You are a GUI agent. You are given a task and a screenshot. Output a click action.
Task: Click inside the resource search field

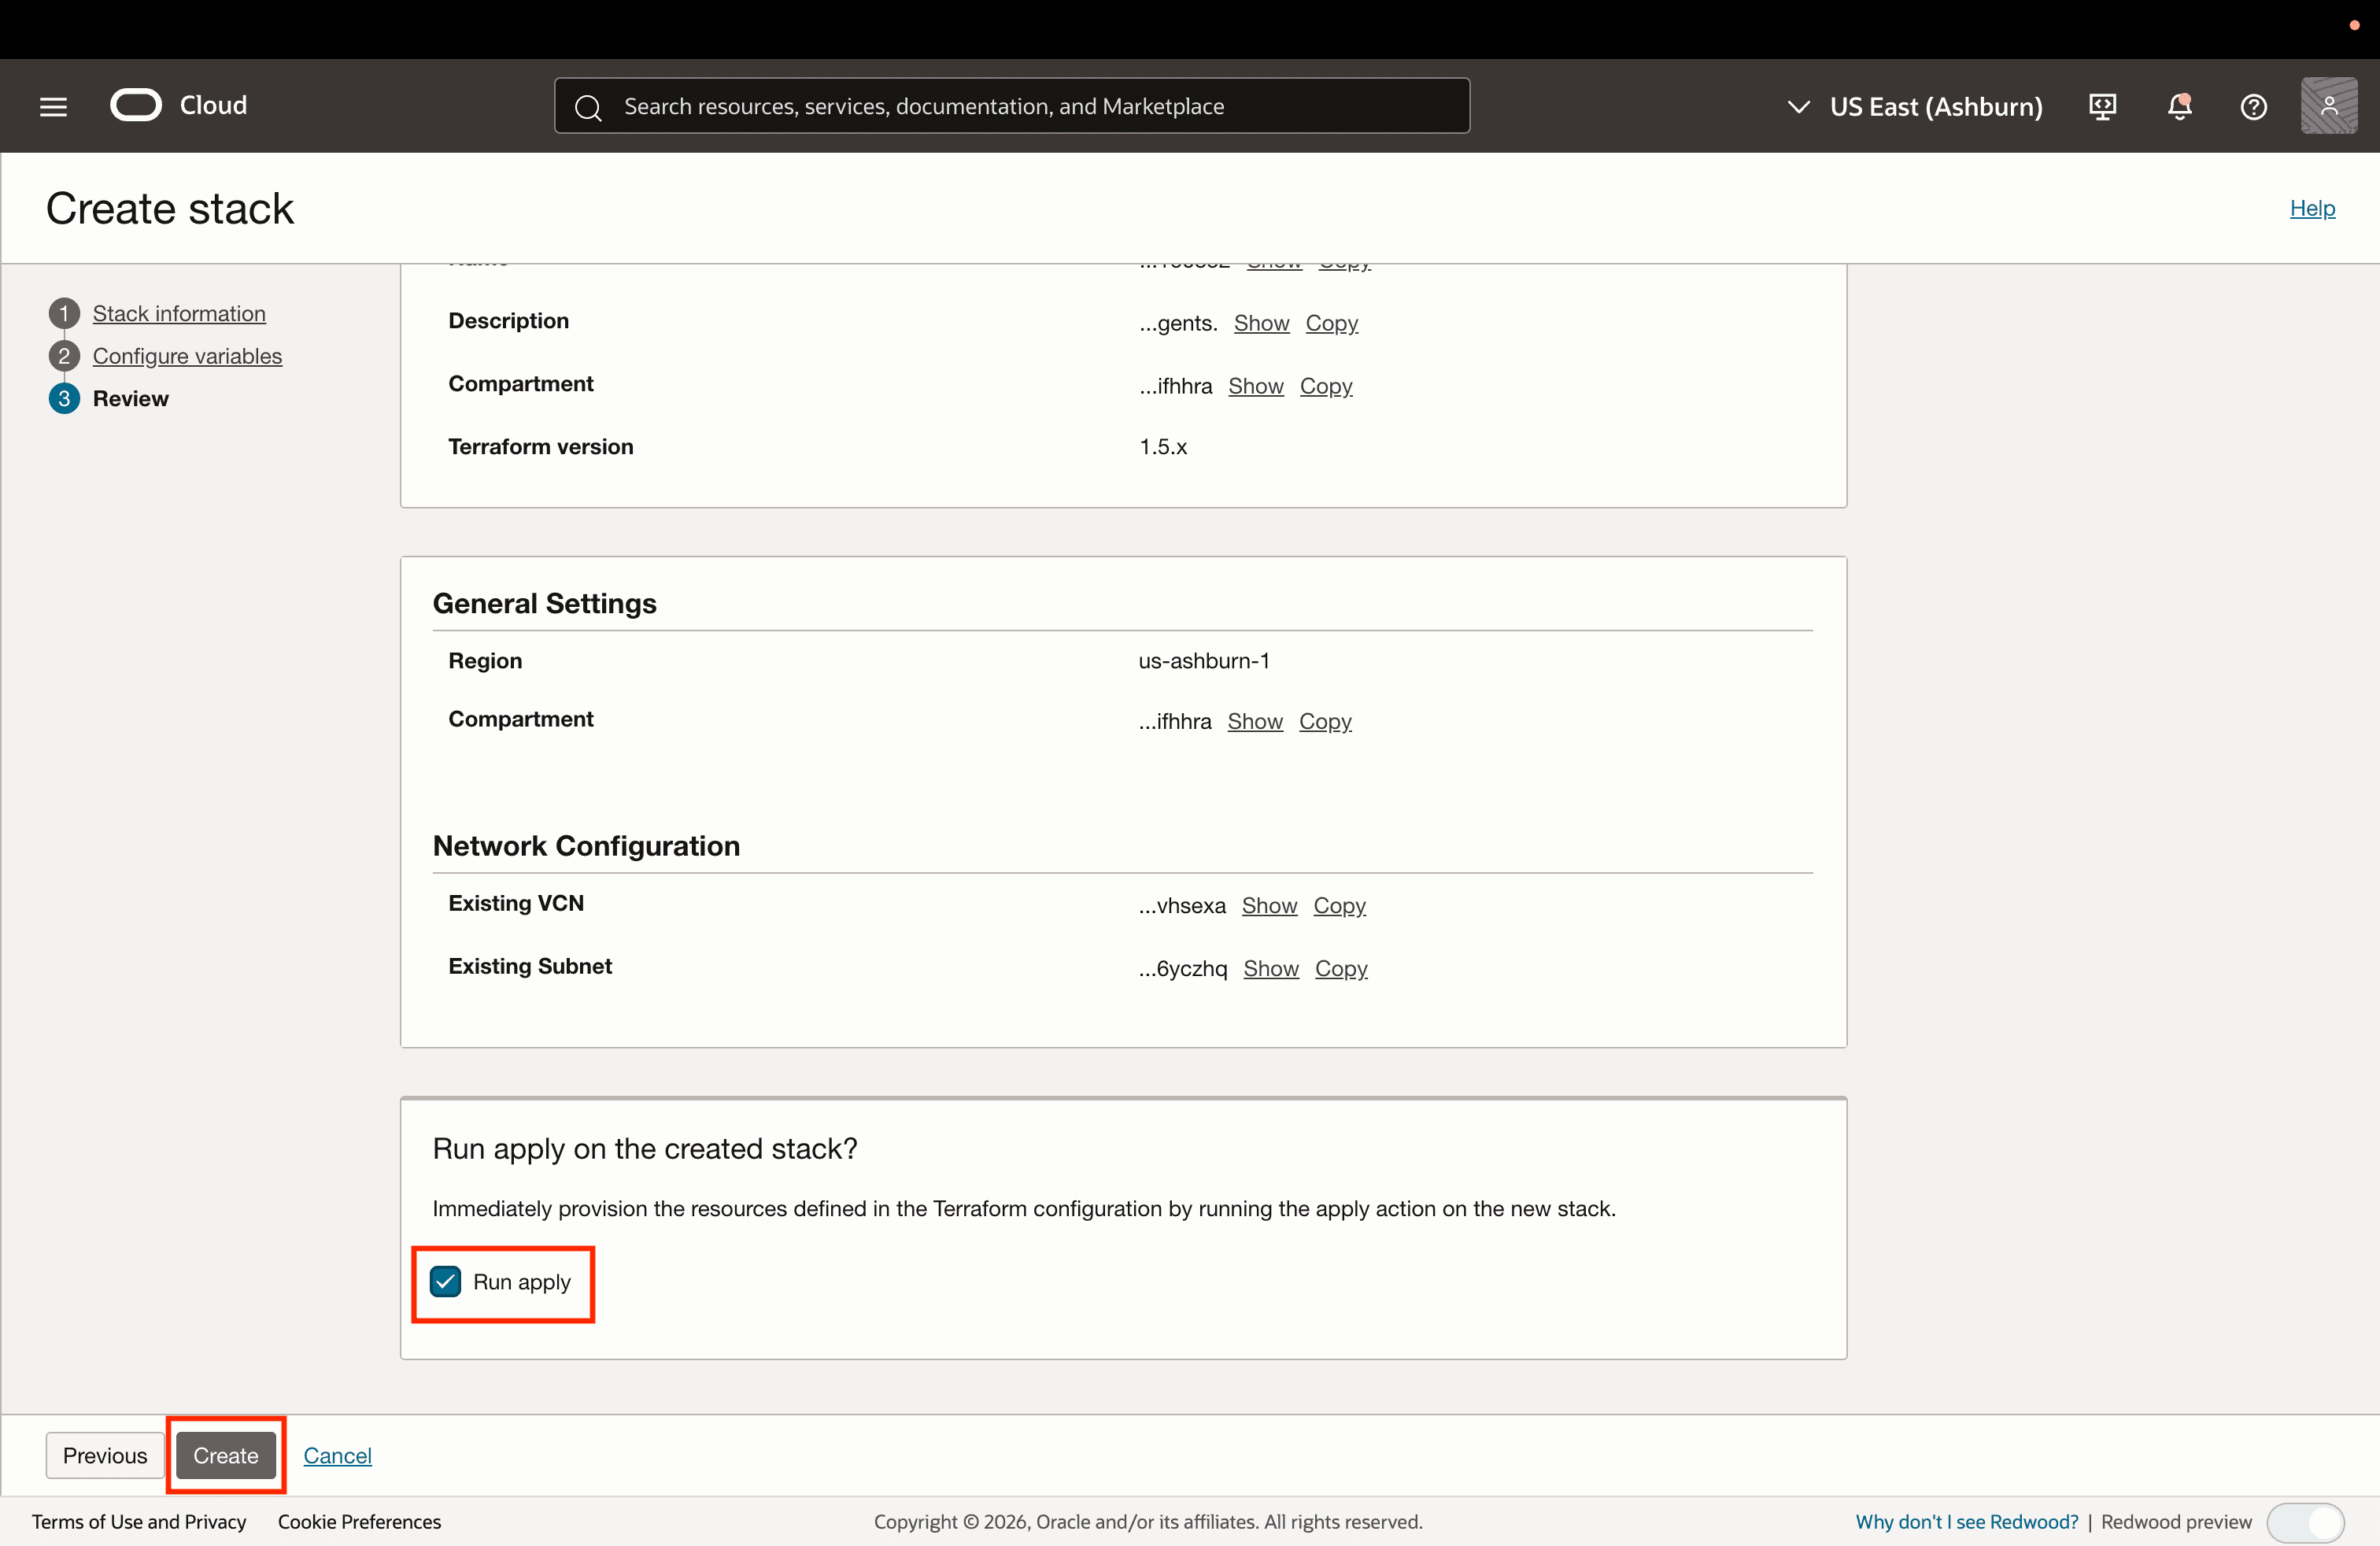pyautogui.click(x=1000, y=106)
